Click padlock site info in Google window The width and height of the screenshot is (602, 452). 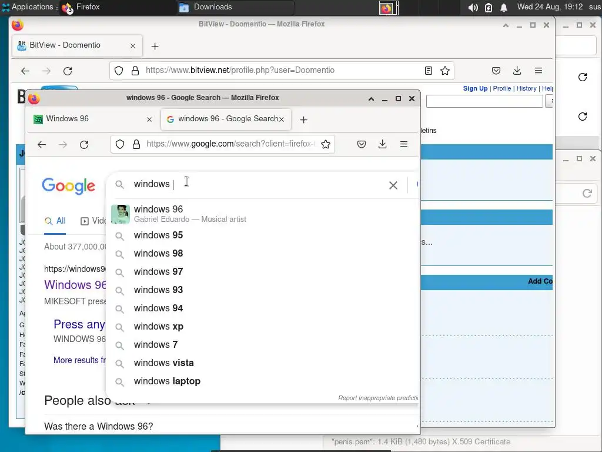136,144
